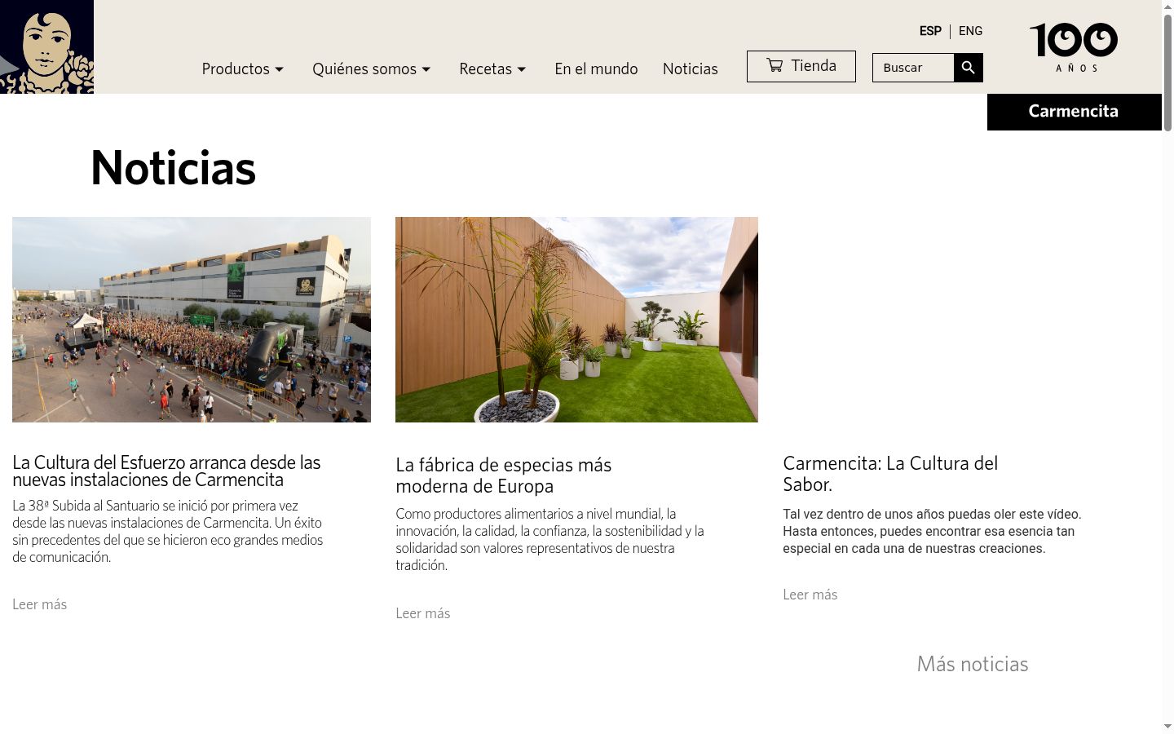
Task: Click the text starting 'Como productores alimentarios'
Action: coord(550,540)
